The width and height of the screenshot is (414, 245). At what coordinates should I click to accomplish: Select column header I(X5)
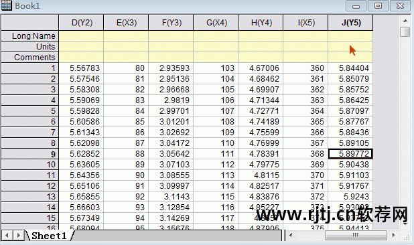pos(305,23)
